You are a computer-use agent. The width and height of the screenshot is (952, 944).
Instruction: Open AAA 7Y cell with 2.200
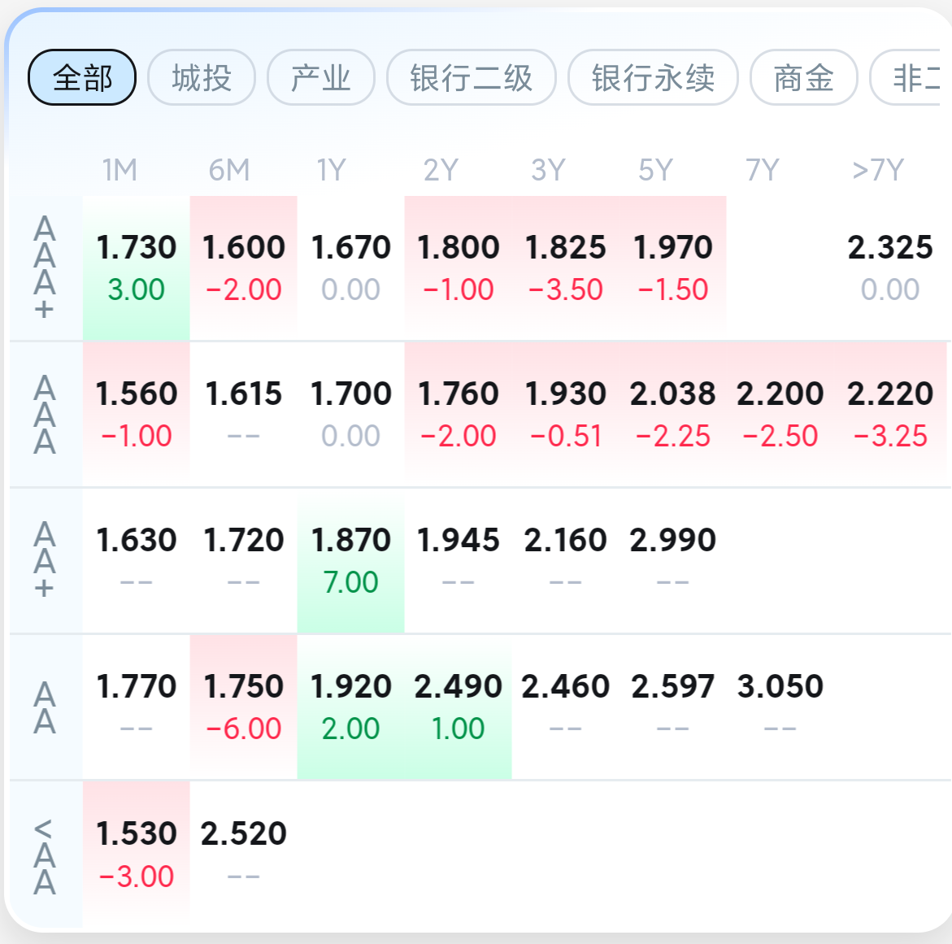[x=780, y=414]
